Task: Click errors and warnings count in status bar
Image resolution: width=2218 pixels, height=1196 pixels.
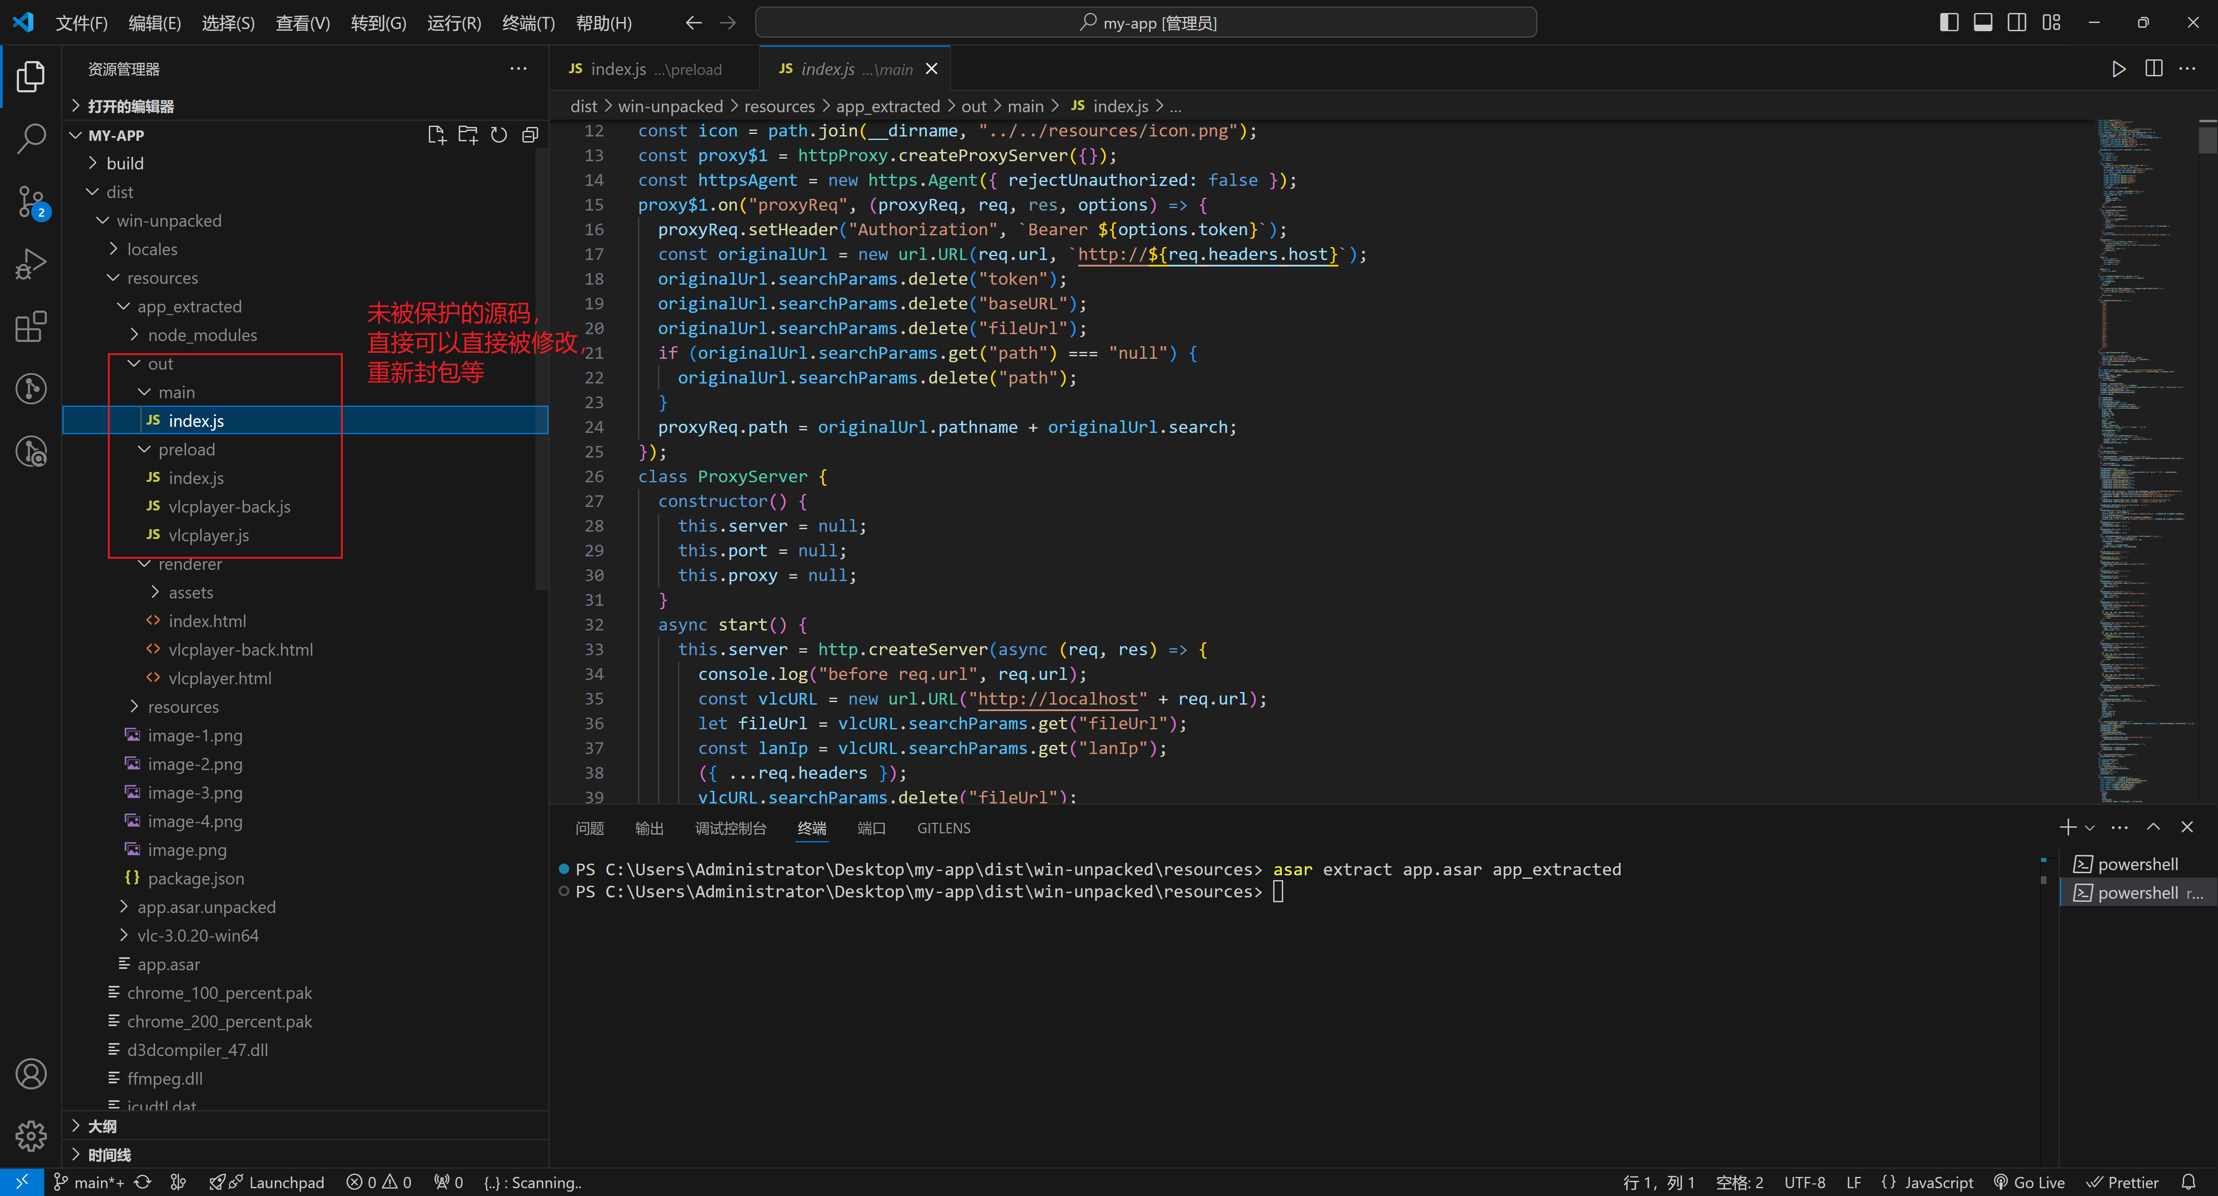Action: [379, 1182]
